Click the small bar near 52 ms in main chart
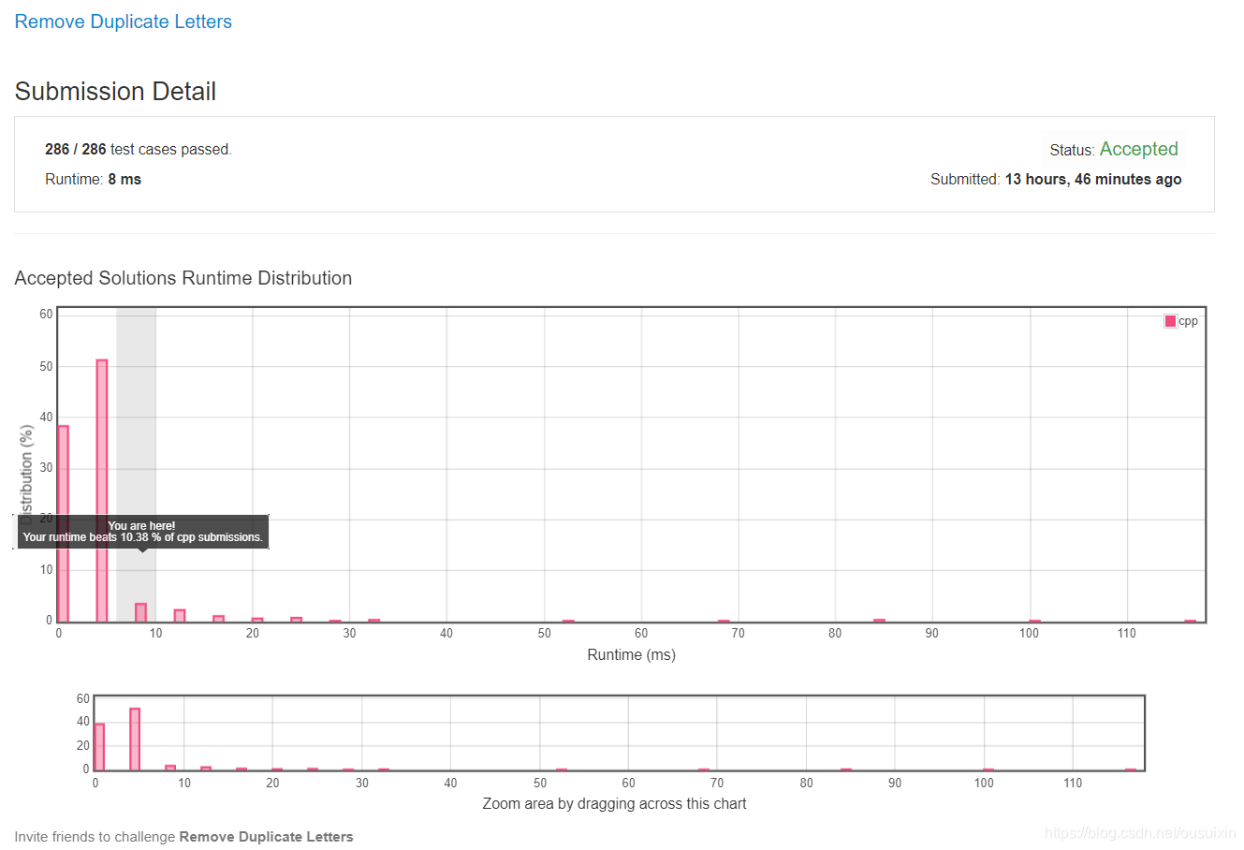Screen dimensions: 1244x850 [568, 621]
